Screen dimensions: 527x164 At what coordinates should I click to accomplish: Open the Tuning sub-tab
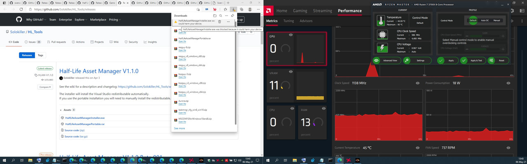pos(289,20)
